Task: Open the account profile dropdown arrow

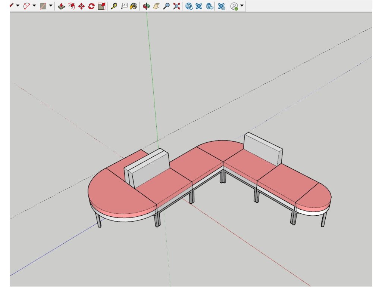Action: [242, 6]
